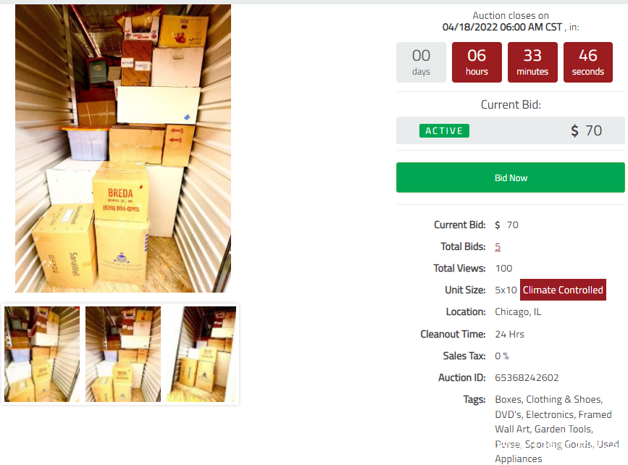This screenshot has width=628, height=465.
Task: Click the days countdown box
Action: point(421,62)
